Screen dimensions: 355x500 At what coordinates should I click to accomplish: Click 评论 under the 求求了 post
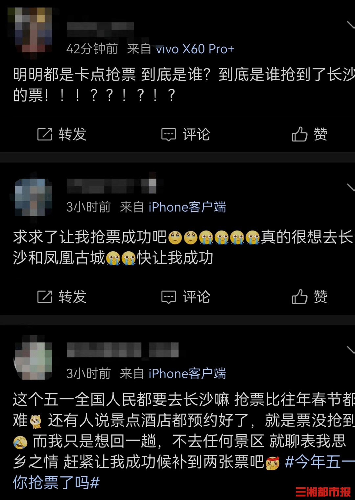click(x=185, y=297)
